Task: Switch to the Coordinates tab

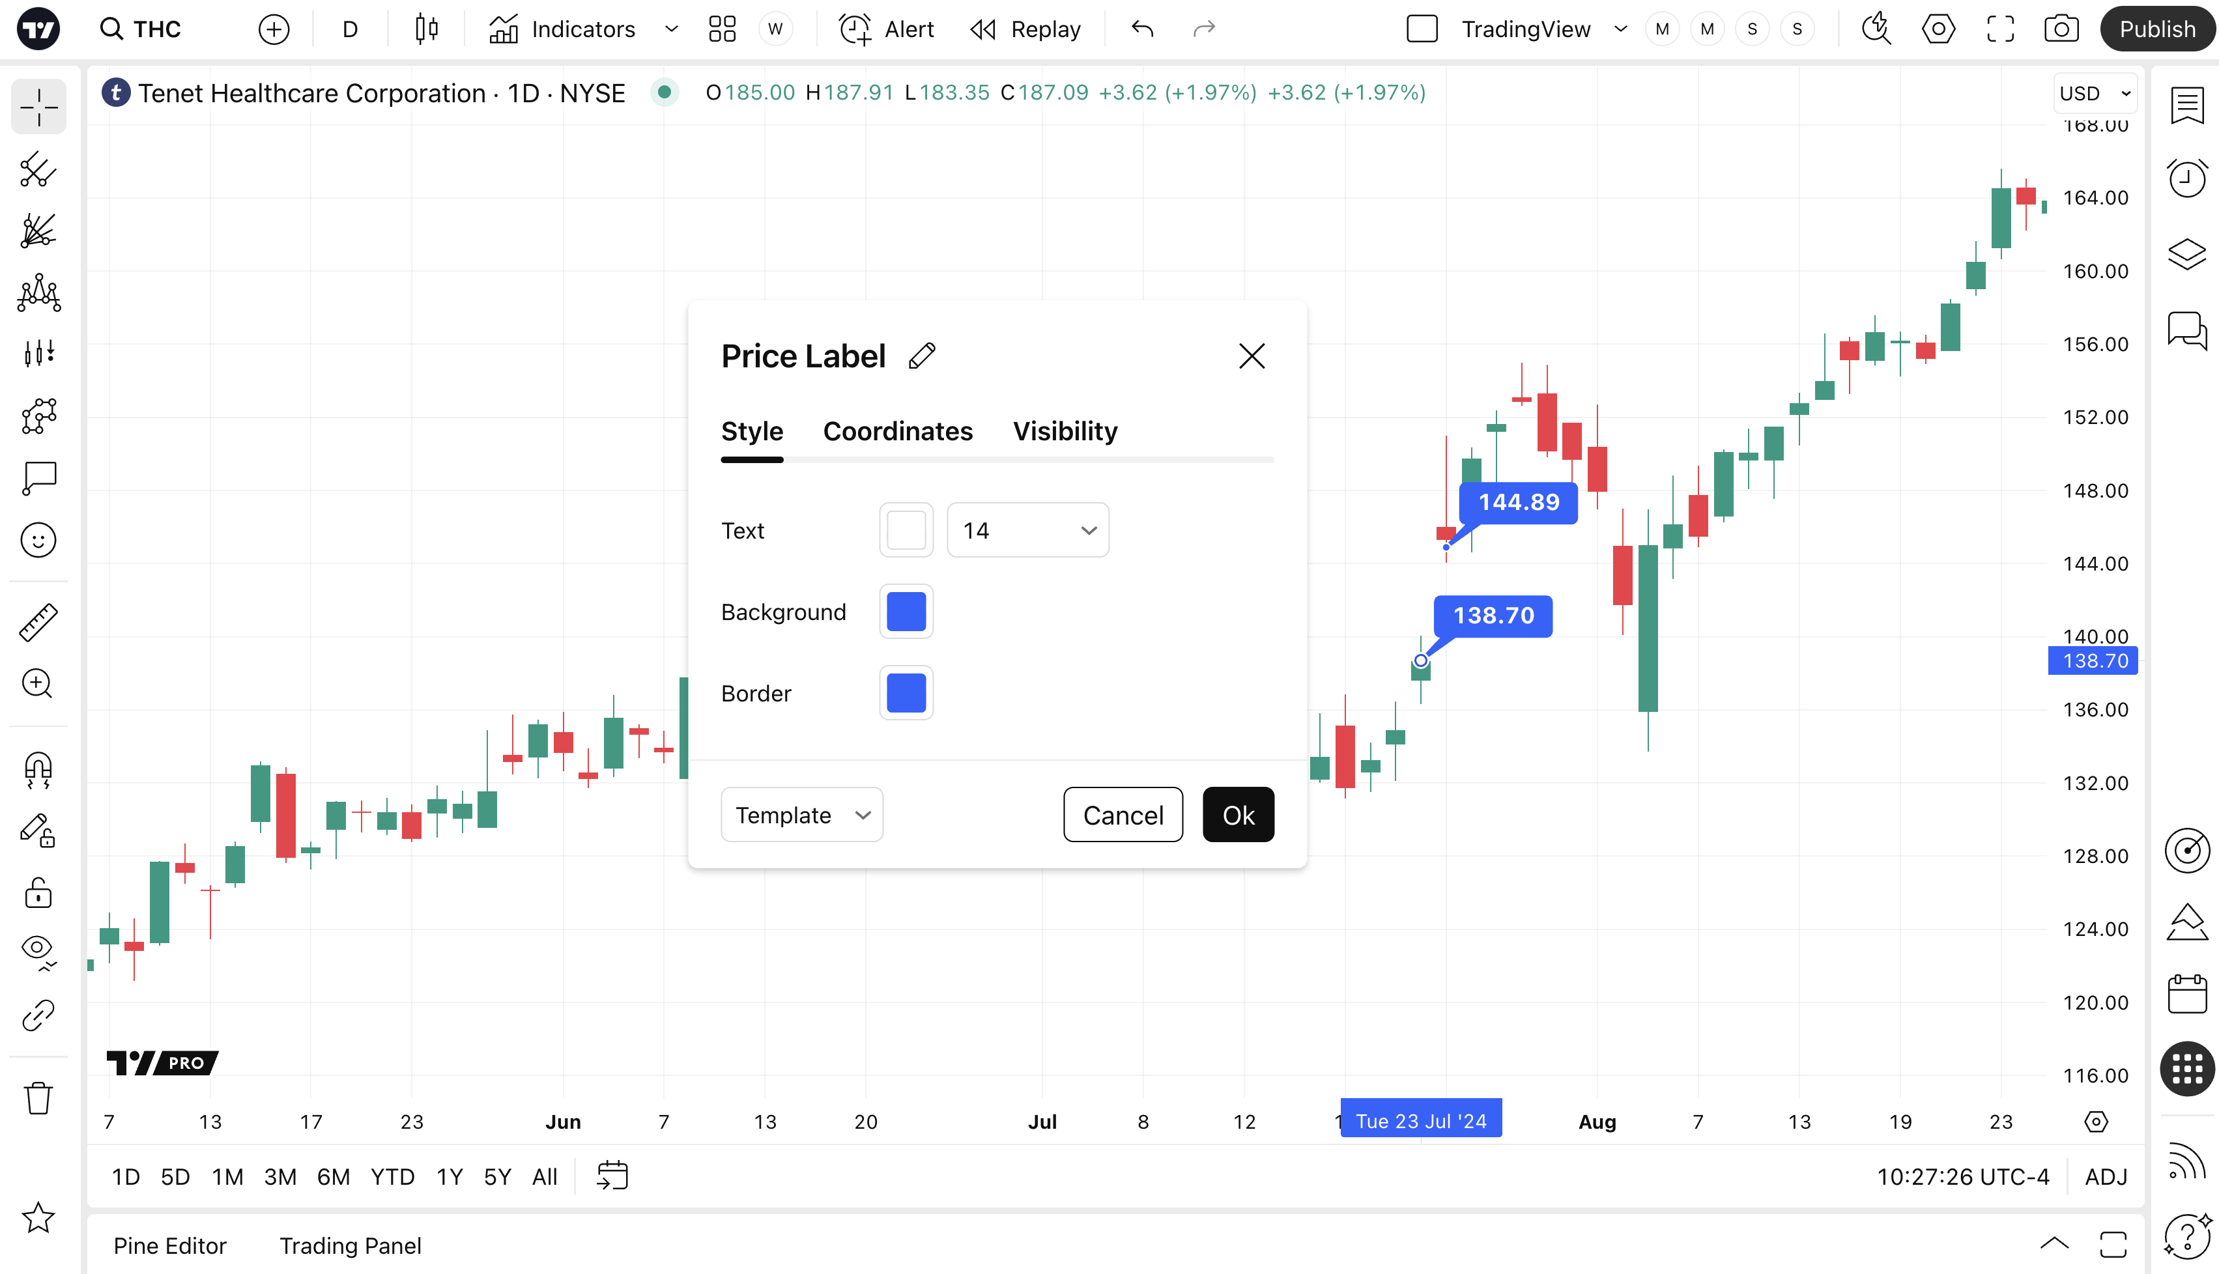Action: click(x=898, y=431)
